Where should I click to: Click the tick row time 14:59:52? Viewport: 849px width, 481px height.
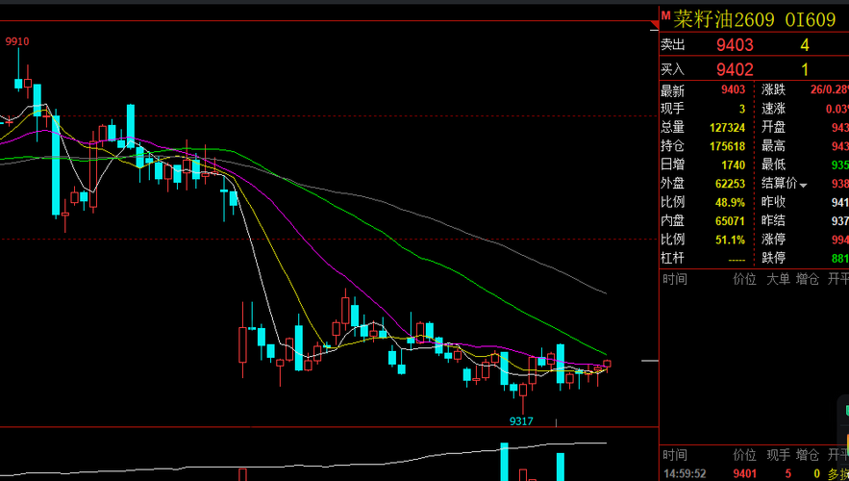click(x=685, y=474)
